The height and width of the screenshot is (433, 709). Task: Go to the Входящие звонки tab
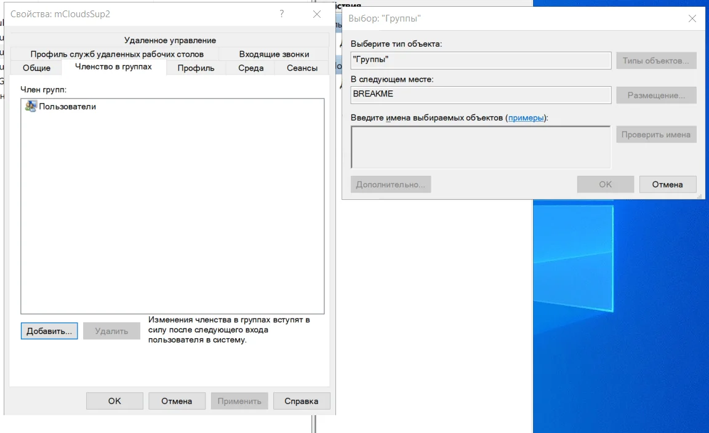[x=274, y=54]
